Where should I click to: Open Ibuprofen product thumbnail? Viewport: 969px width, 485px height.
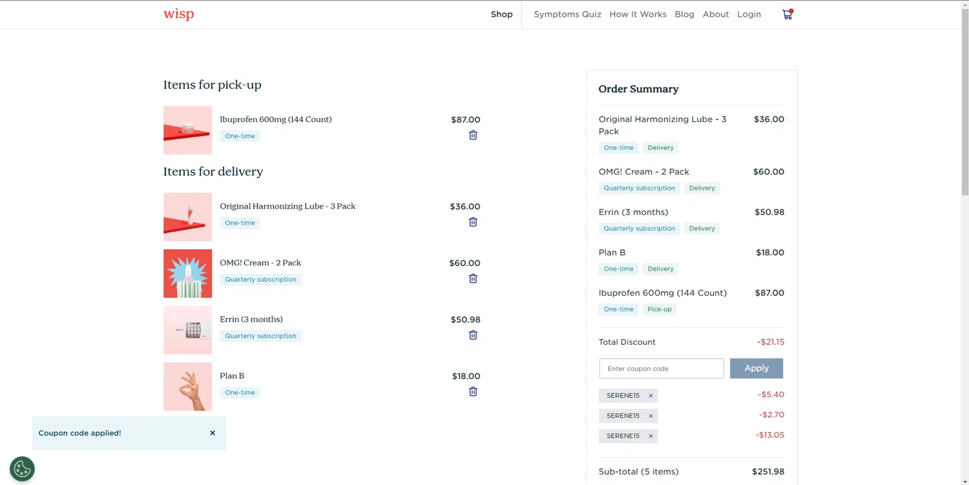pos(187,130)
